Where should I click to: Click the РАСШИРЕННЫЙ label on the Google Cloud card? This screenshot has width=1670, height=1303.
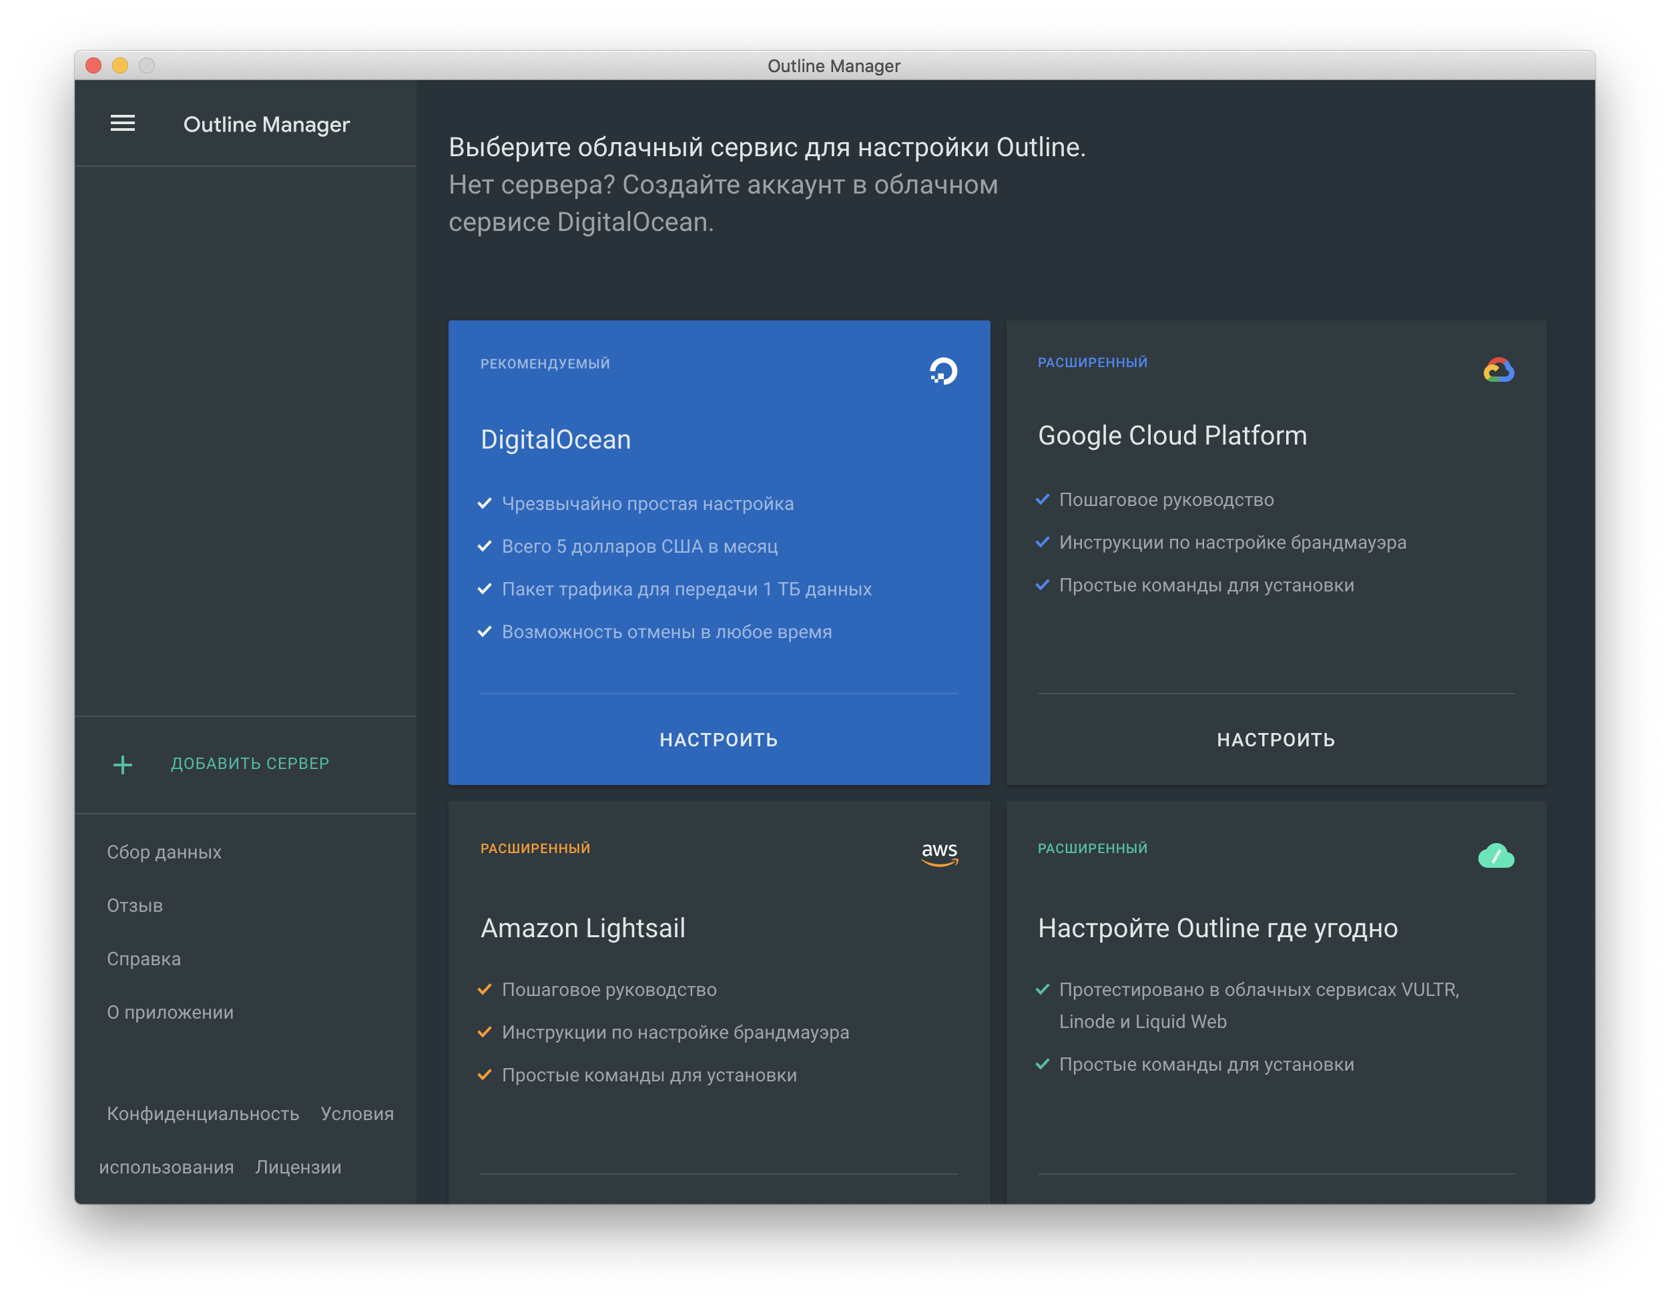click(x=1093, y=362)
